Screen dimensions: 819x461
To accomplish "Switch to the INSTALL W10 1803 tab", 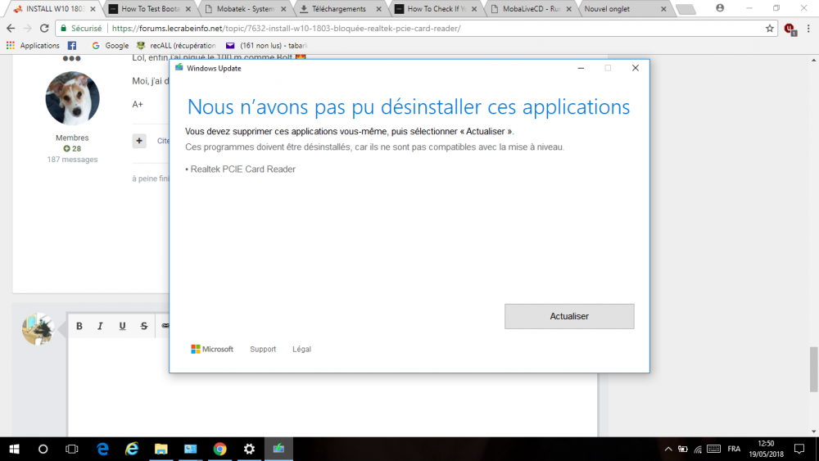I will click(x=54, y=9).
